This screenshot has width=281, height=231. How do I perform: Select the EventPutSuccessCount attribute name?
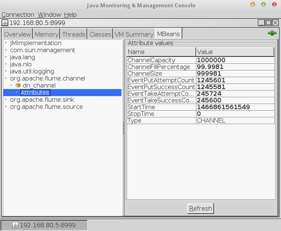[161, 87]
